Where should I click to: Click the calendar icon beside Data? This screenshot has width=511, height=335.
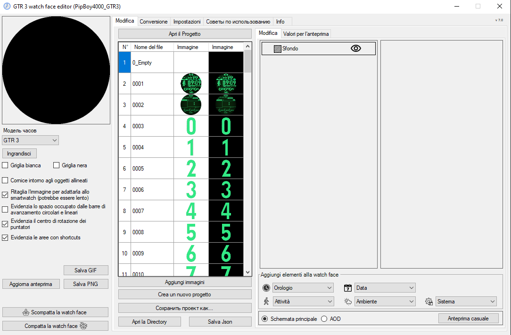click(348, 288)
